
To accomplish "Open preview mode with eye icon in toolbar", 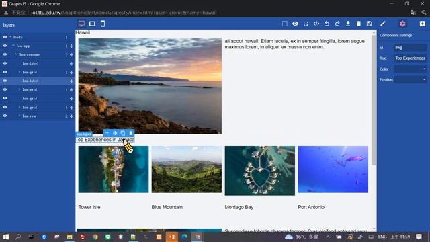I will [x=295, y=24].
